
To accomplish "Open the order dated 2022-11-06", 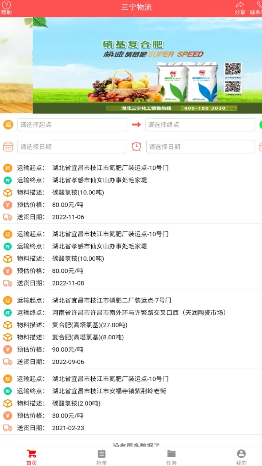I will tap(131, 192).
